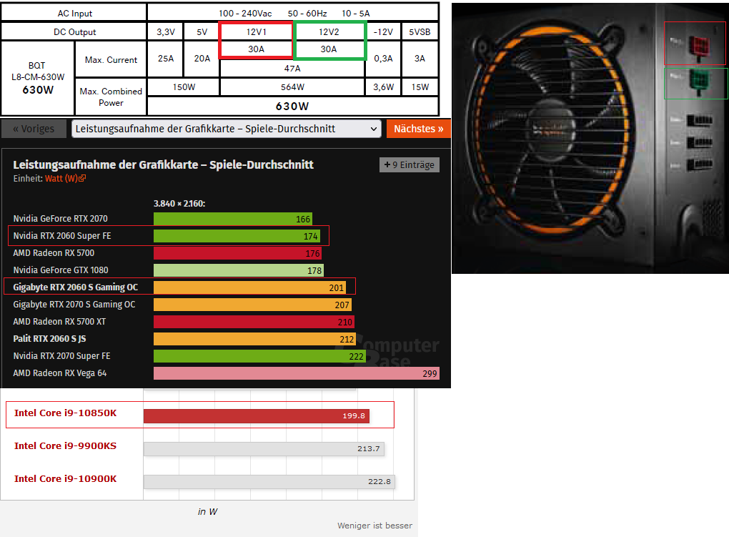Click the 47A combined current cell
Image resolution: width=729 pixels, height=537 pixels.
(292, 69)
